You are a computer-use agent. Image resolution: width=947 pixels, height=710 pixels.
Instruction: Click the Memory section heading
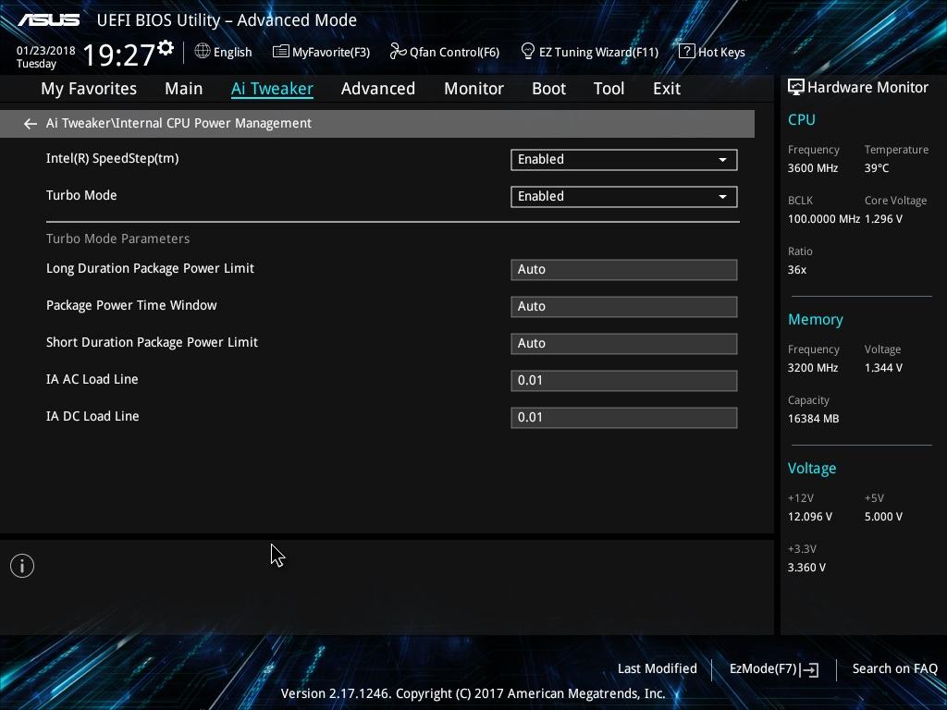[816, 319]
